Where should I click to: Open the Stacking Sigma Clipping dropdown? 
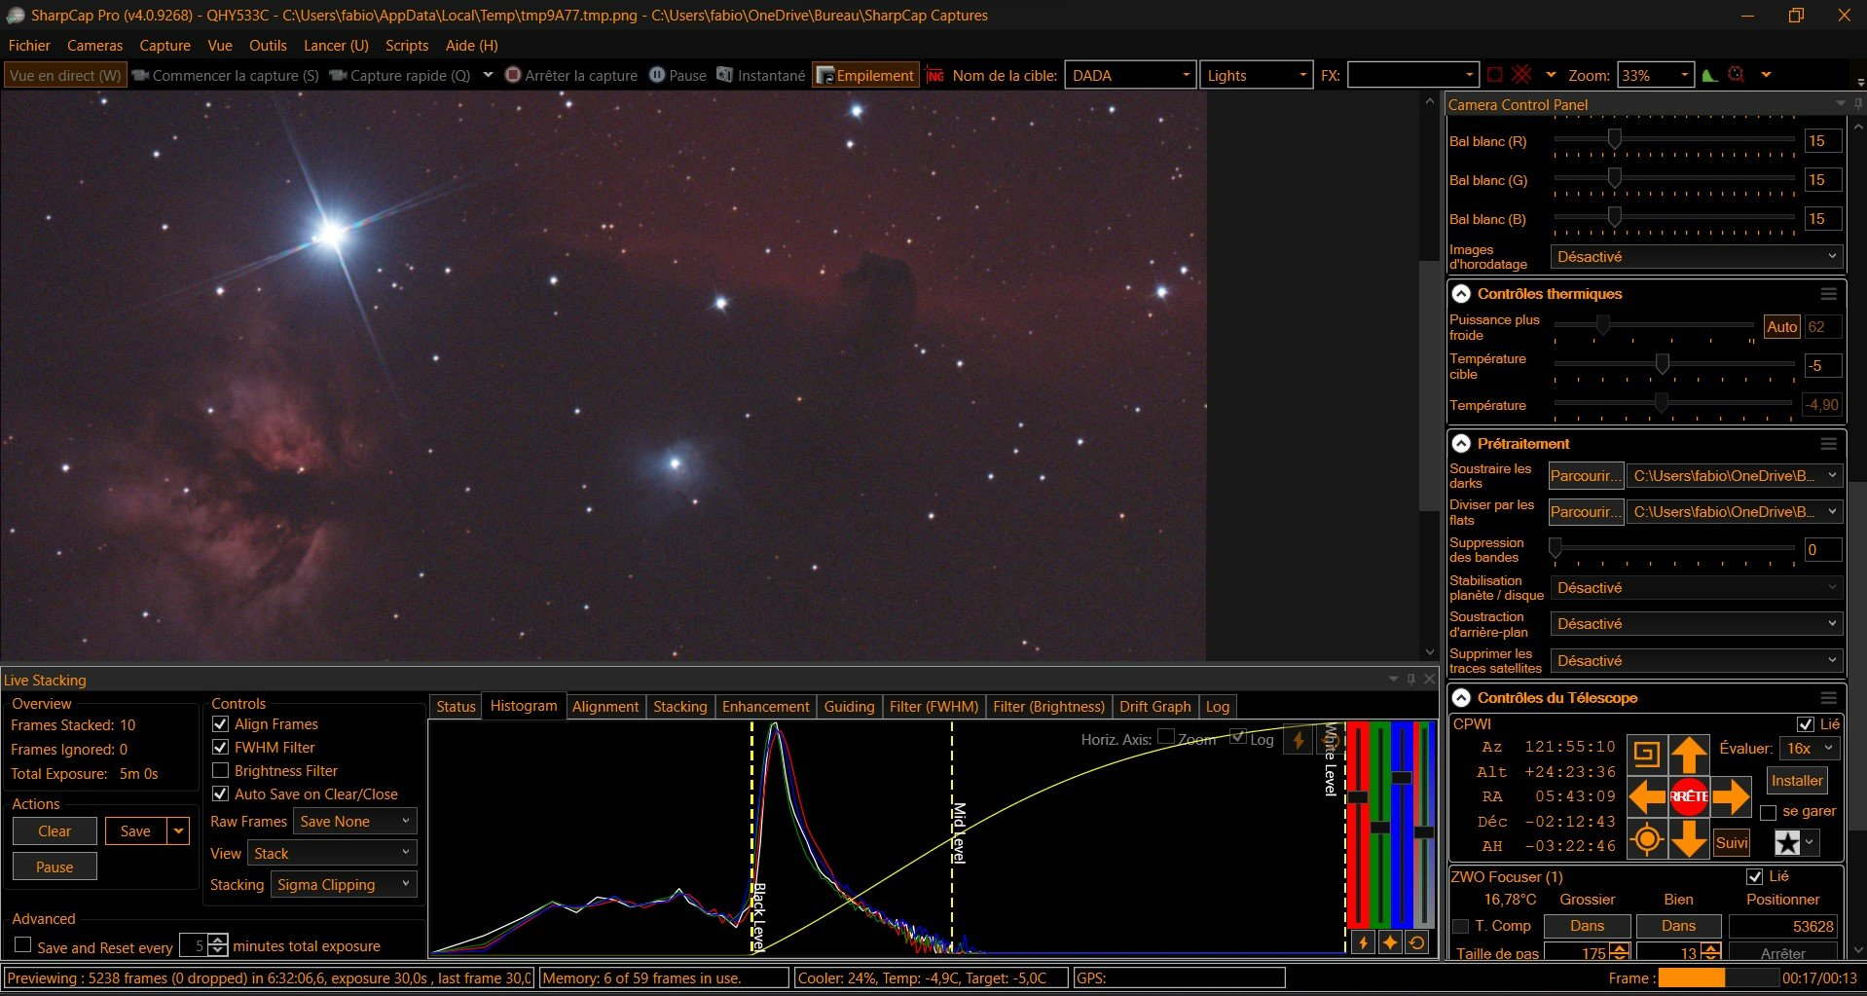pyautogui.click(x=344, y=884)
